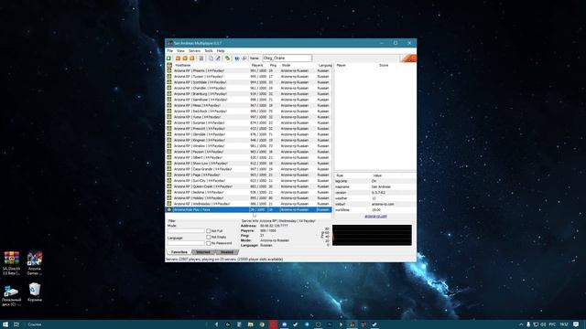Open the File menu
Image resolution: width=586 pixels, height=329 pixels.
170,51
